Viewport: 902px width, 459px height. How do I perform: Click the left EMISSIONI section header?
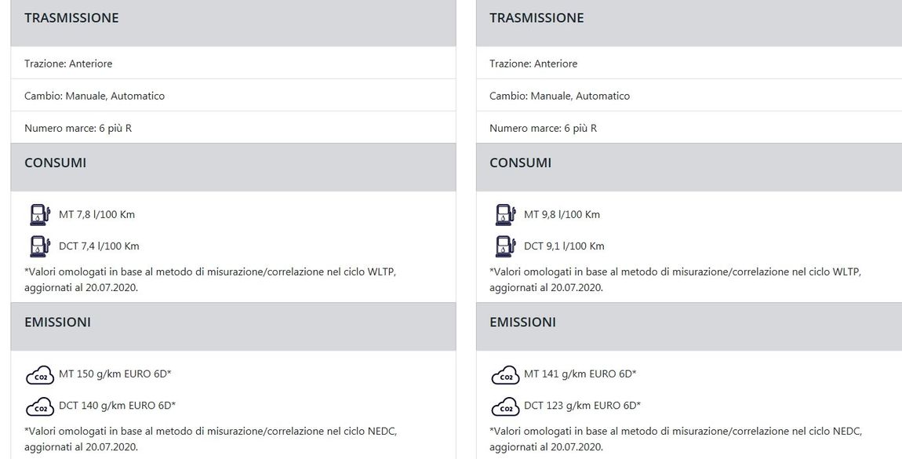(233, 326)
